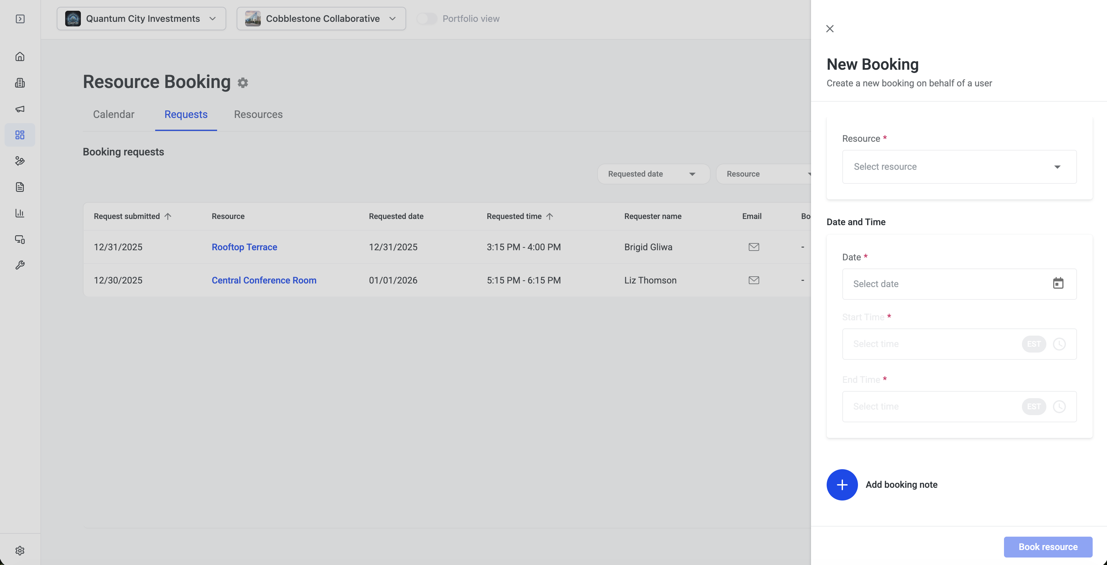
Task: Open the gear next to Resource Booking
Action: pos(243,82)
